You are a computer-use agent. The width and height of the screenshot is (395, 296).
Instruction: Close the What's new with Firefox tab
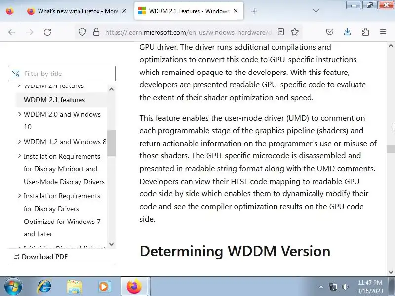pos(124,11)
